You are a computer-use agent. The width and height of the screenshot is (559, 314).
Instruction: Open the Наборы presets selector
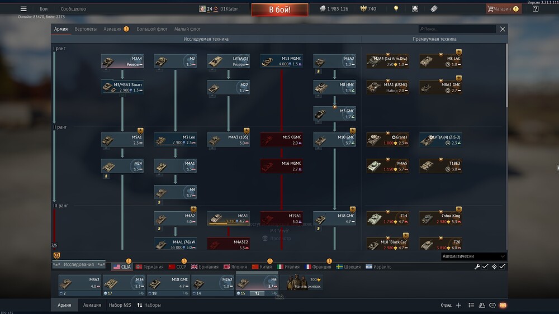[x=149, y=305]
